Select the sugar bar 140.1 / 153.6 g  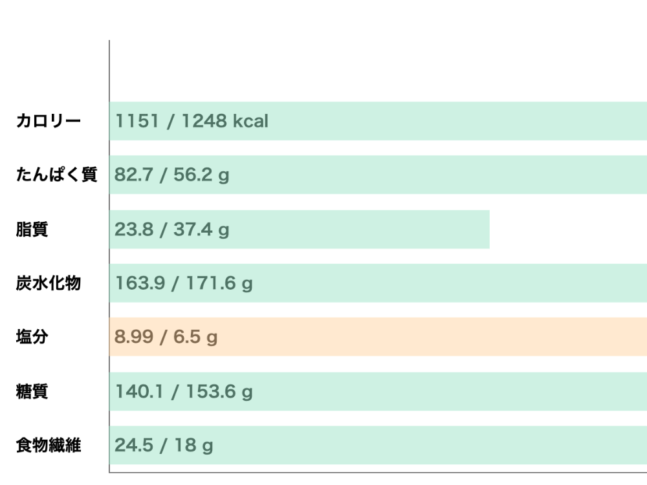coord(378,391)
